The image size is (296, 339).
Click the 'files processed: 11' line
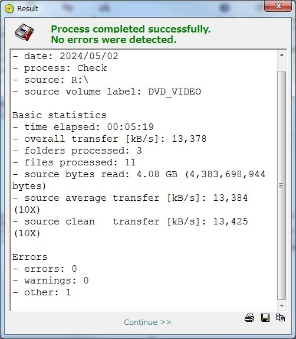tap(74, 162)
